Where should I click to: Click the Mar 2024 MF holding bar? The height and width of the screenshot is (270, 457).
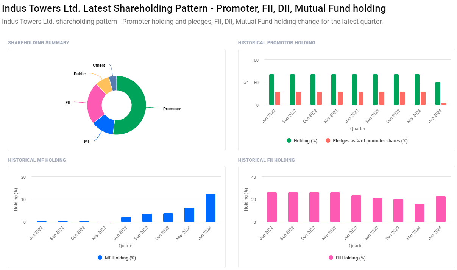pos(189,215)
